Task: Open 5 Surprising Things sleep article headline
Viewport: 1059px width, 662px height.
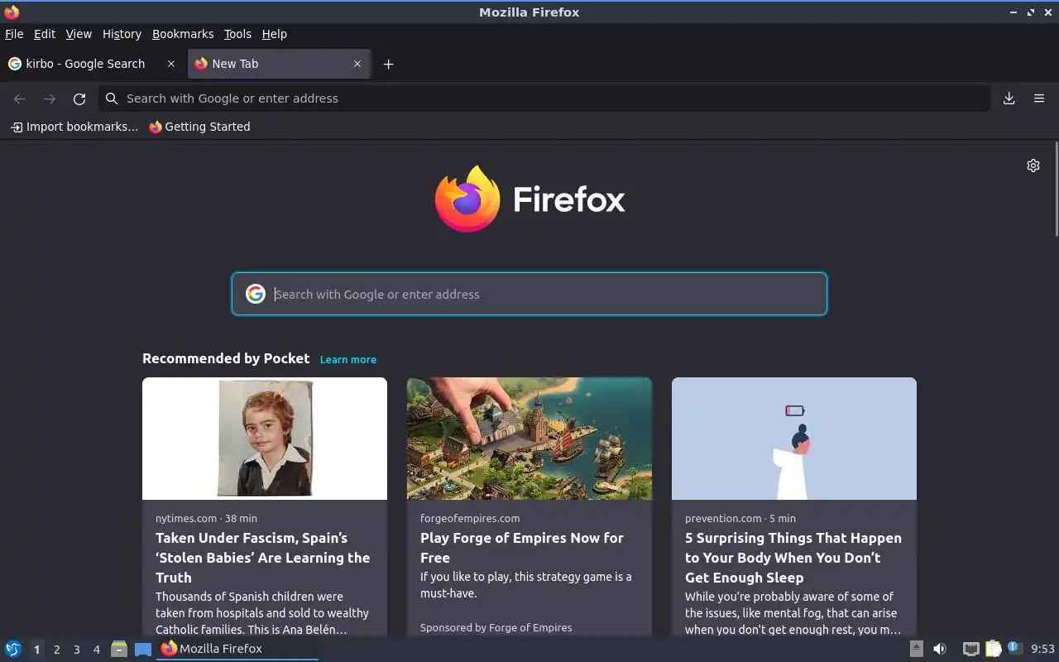Action: pos(793,558)
